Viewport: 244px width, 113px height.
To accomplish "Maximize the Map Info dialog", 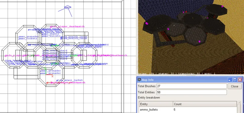I will [235, 80].
